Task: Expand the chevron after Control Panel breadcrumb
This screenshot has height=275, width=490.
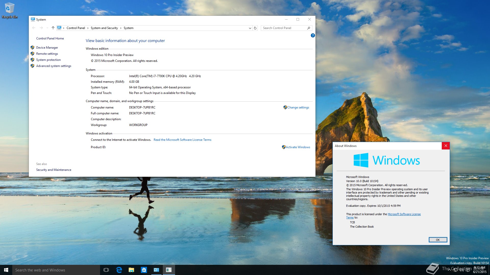Action: [x=88, y=28]
